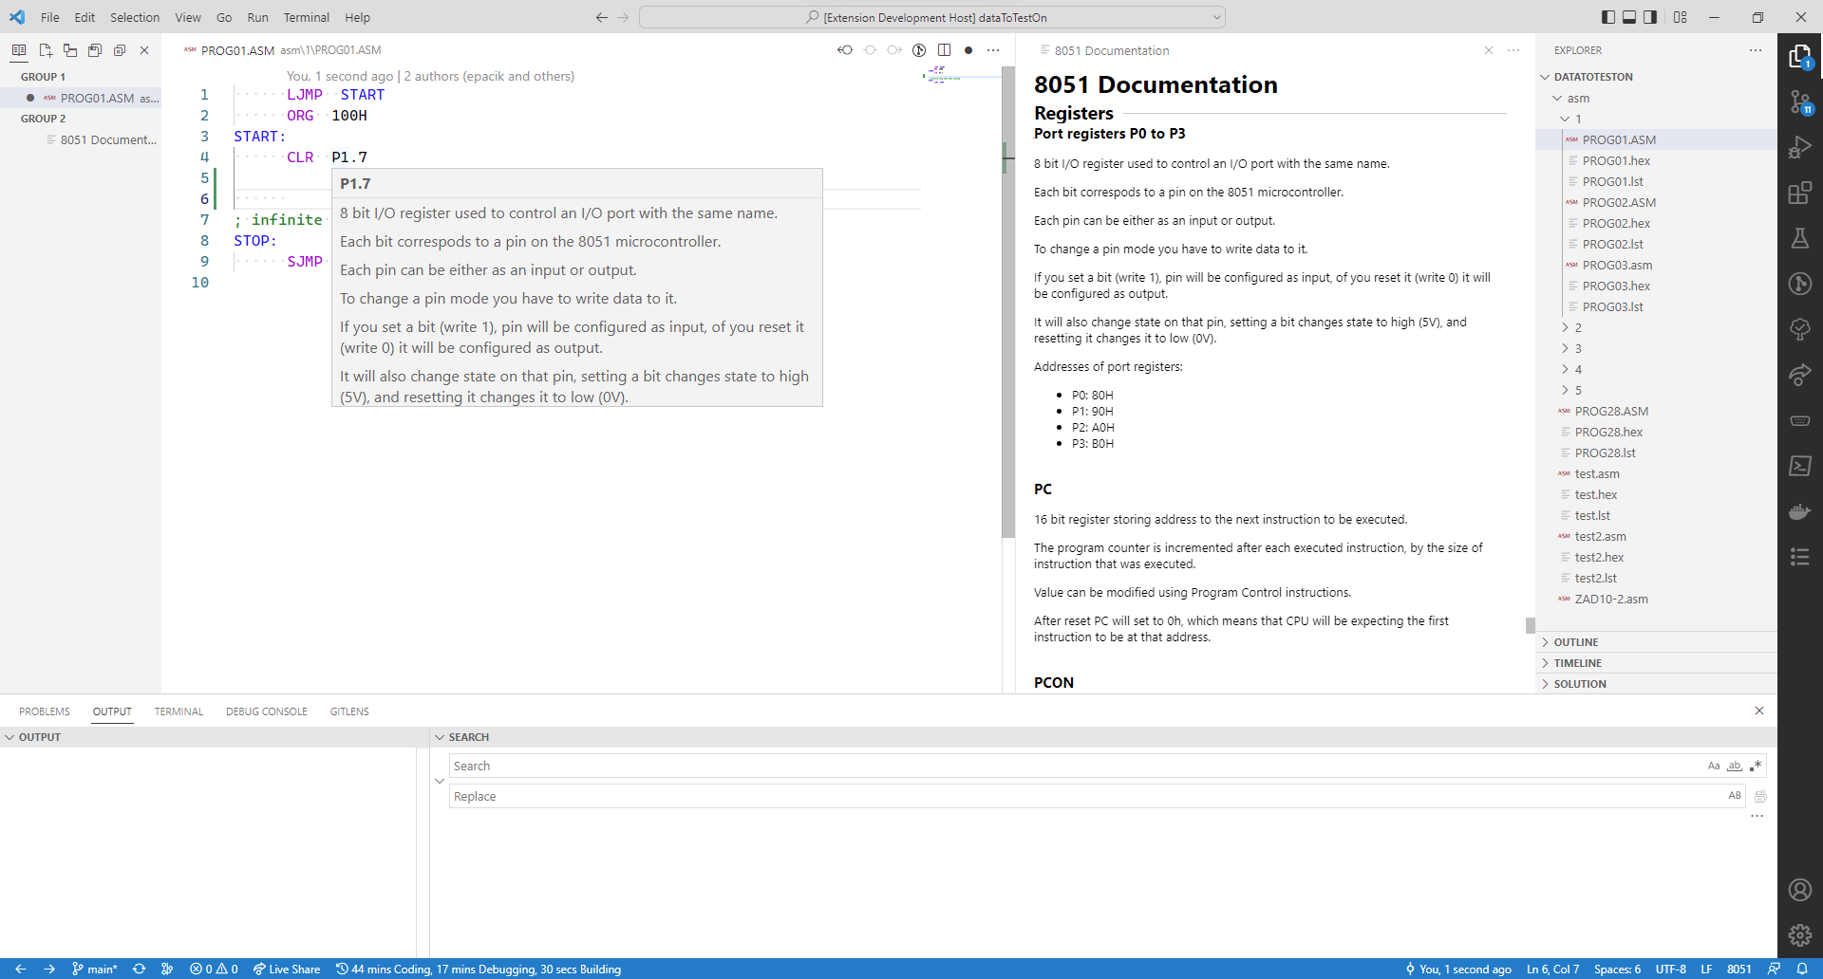Open Manage settings gear
Screen dimensions: 1823x979
coord(1800,935)
